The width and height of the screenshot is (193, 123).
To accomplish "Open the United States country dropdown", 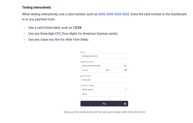I will pos(104,90).
